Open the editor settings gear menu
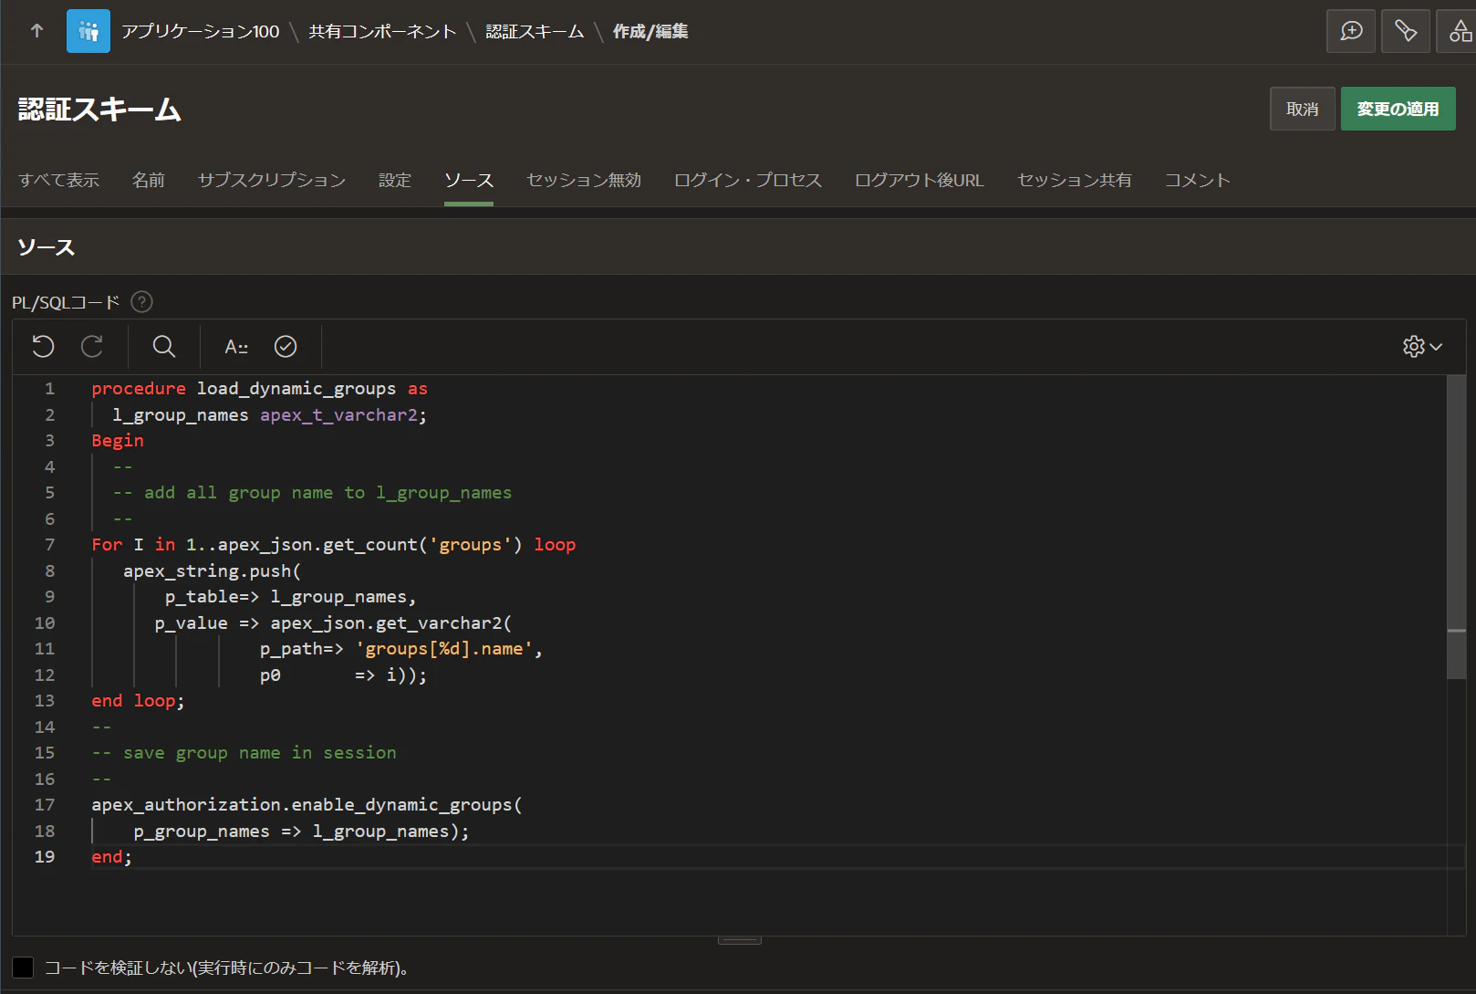The image size is (1476, 994). [1422, 347]
